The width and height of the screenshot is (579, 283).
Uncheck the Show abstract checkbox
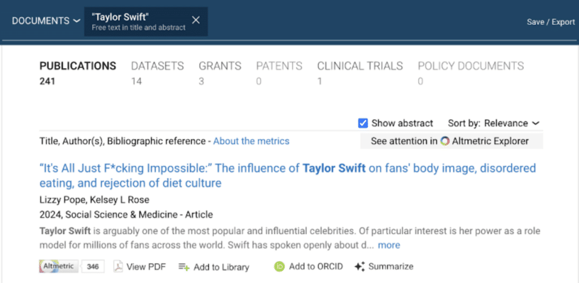(363, 123)
